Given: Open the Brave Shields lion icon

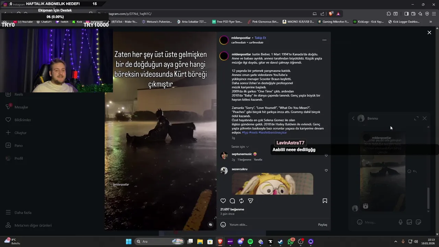Looking at the screenshot, I should [331, 14].
